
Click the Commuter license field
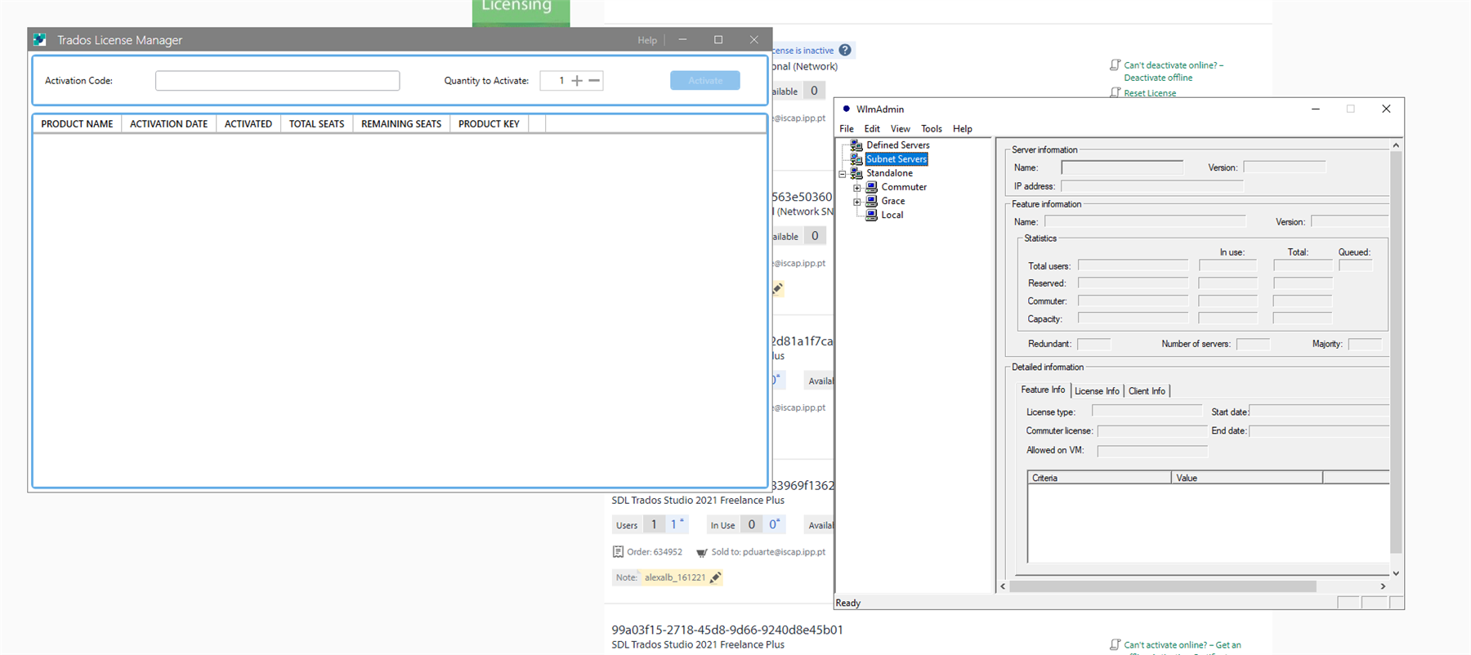[x=1152, y=430]
